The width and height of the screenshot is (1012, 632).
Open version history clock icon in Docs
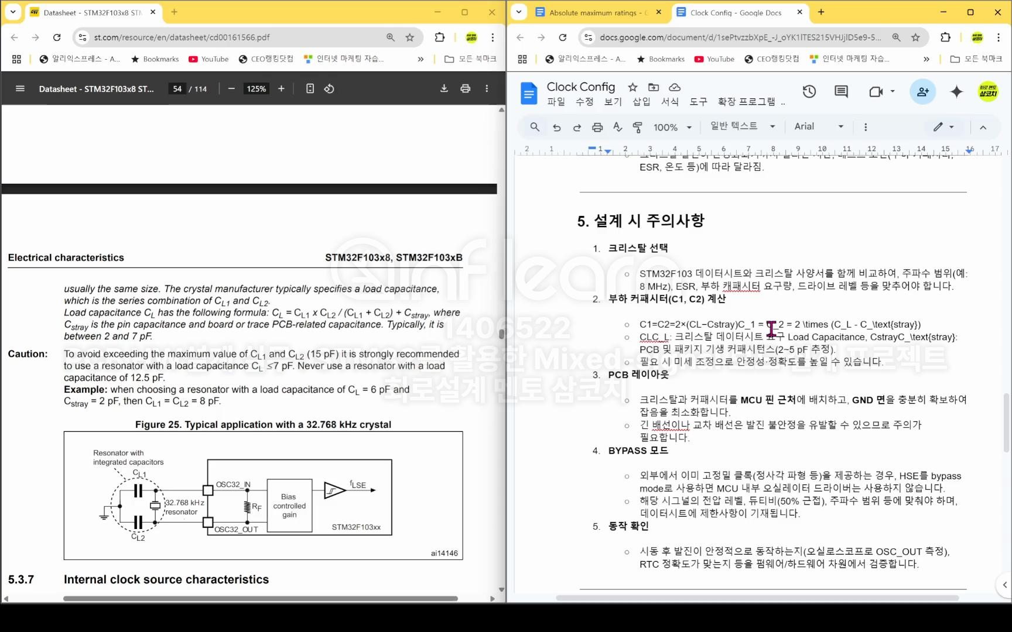coord(809,92)
